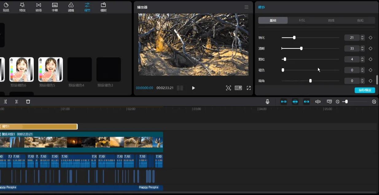Open the 特效 (effects) panel
Viewport: 379px width, 195px height.
pyautogui.click(x=22, y=7)
